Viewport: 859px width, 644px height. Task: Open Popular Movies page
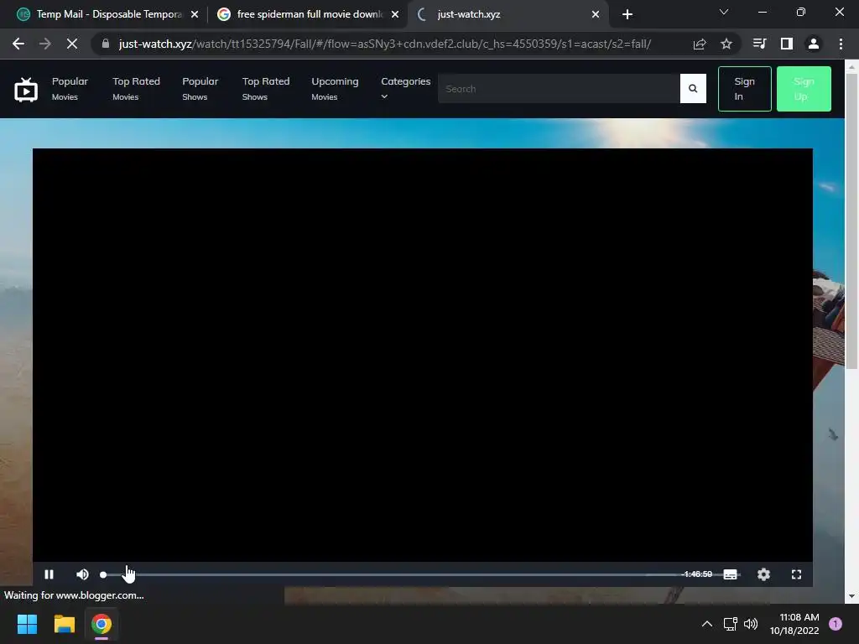pos(70,89)
